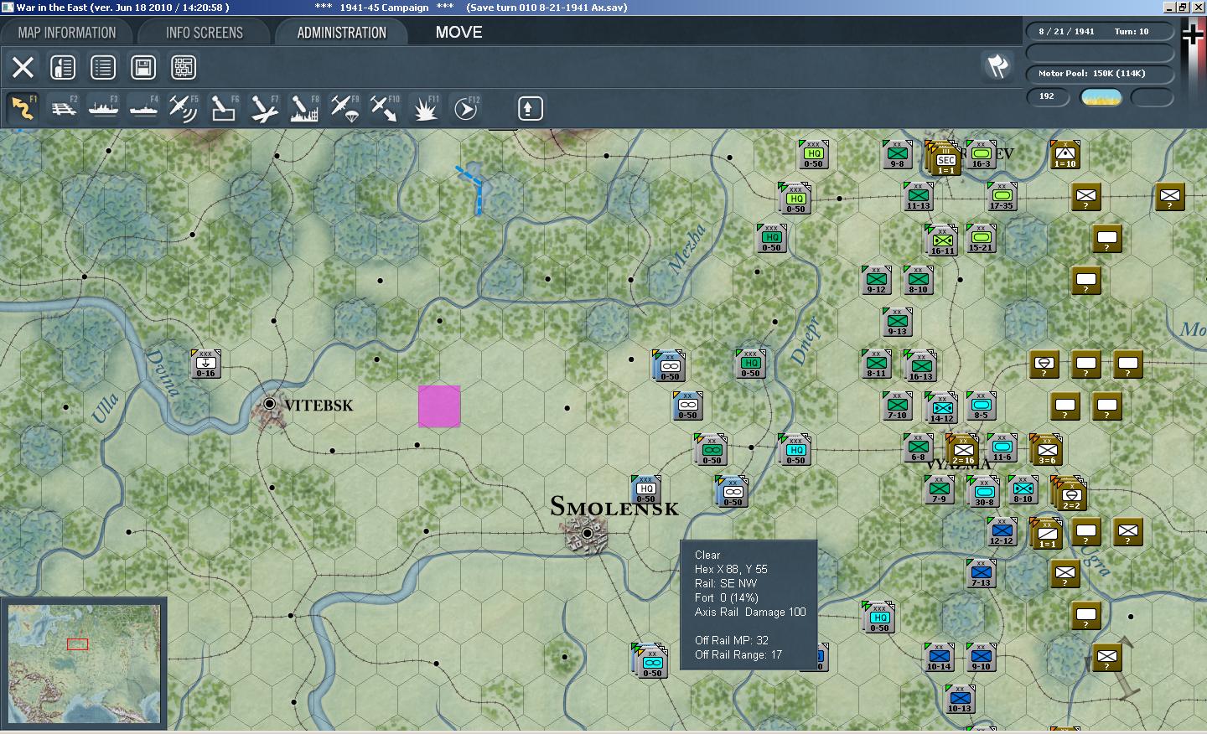Click the X icon in the Administration row
Image resolution: width=1207 pixels, height=734 pixels.
click(x=23, y=67)
